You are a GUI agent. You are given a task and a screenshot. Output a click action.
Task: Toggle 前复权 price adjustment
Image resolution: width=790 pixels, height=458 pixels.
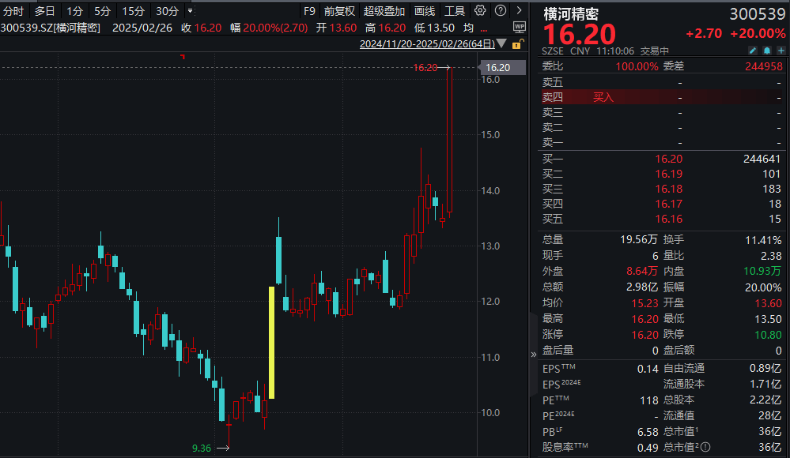[x=339, y=11]
